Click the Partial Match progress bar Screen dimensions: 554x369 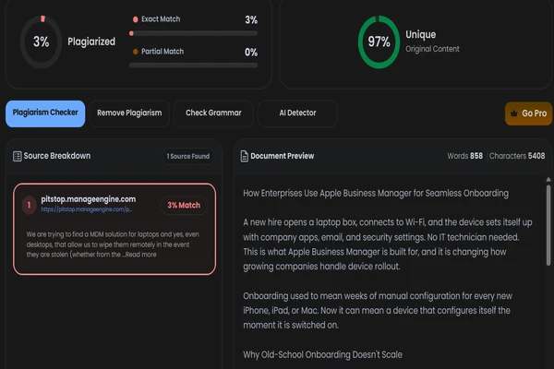tap(194, 65)
